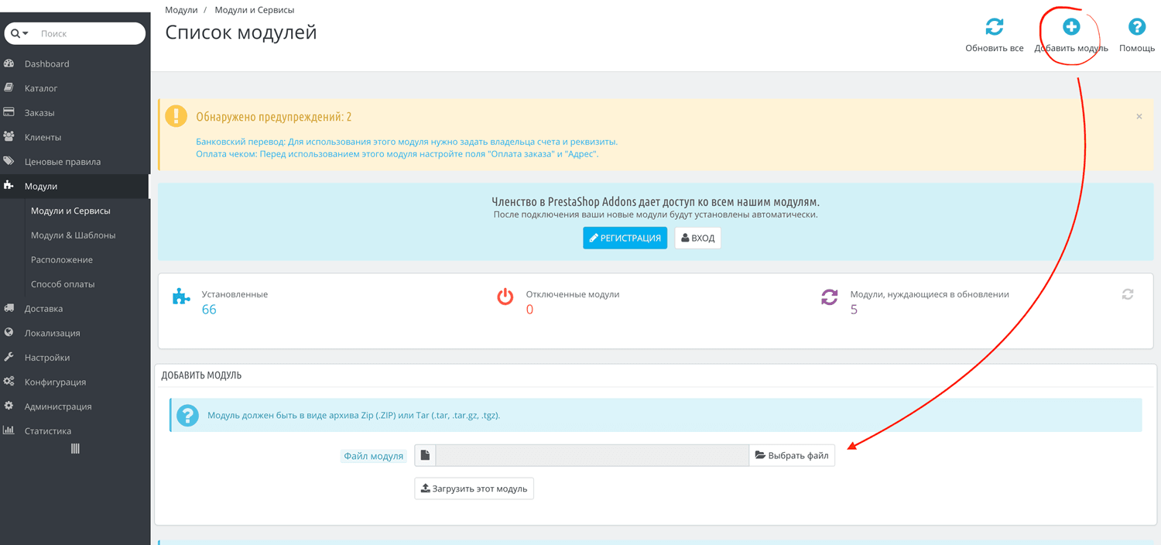Expand the search type dropdown arrow
Image resolution: width=1161 pixels, height=545 pixels.
[x=26, y=34]
